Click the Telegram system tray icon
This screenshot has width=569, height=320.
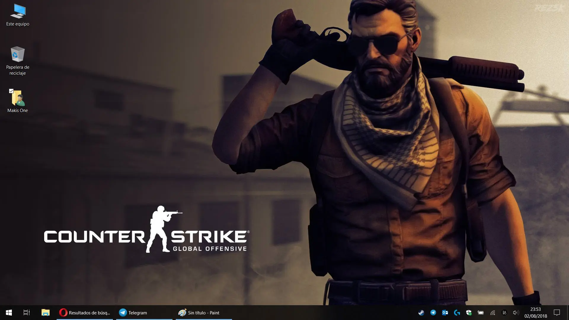[433, 313]
